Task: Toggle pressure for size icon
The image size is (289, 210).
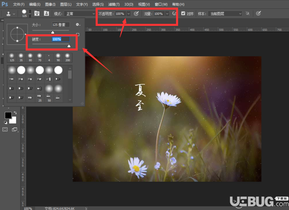Action: point(258,13)
